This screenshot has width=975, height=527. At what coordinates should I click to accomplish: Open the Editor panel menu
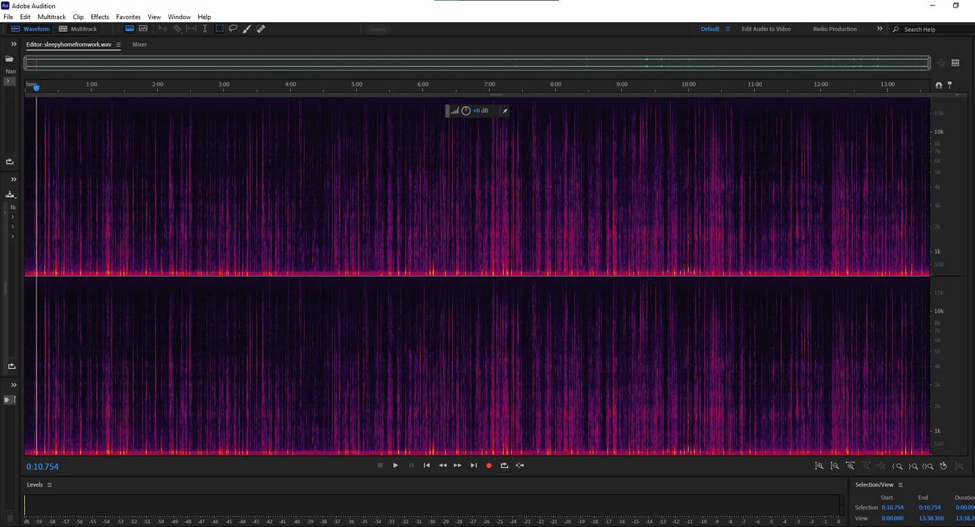118,45
